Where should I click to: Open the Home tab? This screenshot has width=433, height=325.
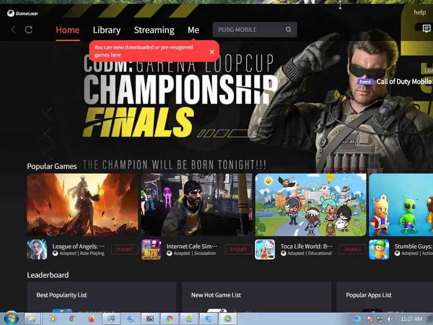pyautogui.click(x=68, y=30)
